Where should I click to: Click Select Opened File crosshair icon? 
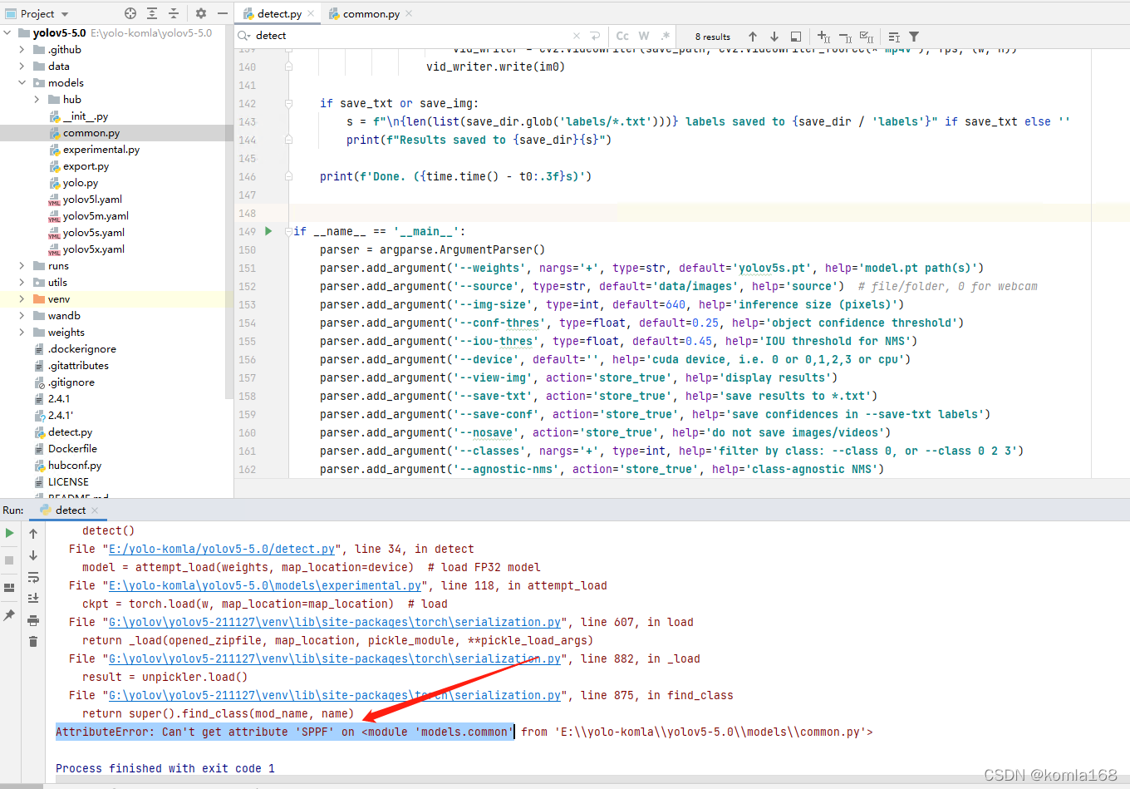130,13
